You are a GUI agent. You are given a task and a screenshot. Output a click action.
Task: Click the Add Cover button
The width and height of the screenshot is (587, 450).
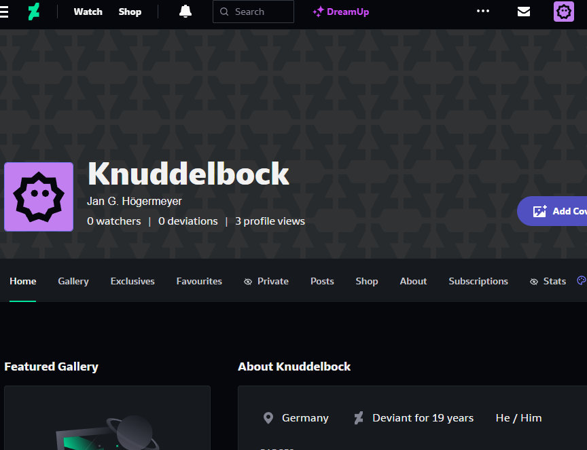pyautogui.click(x=552, y=211)
